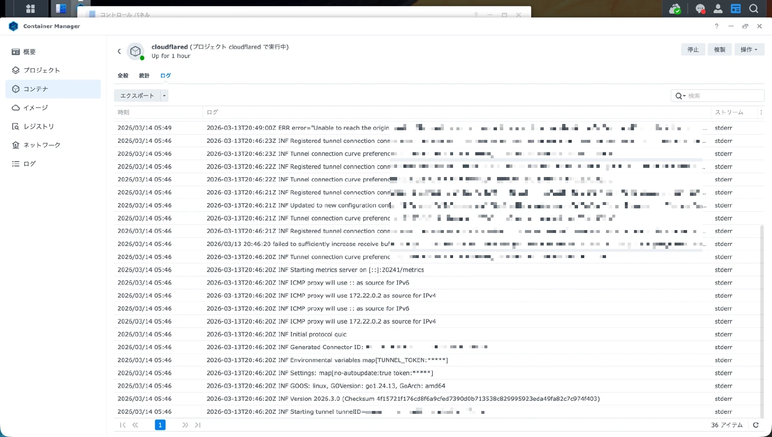Image resolution: width=772 pixels, height=437 pixels.
Task: Open 概要 overview in sidebar
Action: coord(53,52)
